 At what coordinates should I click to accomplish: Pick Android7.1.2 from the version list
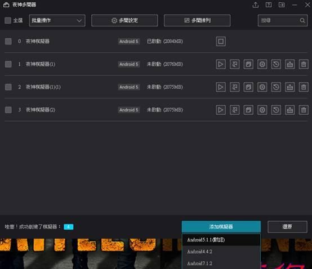coord(221,263)
